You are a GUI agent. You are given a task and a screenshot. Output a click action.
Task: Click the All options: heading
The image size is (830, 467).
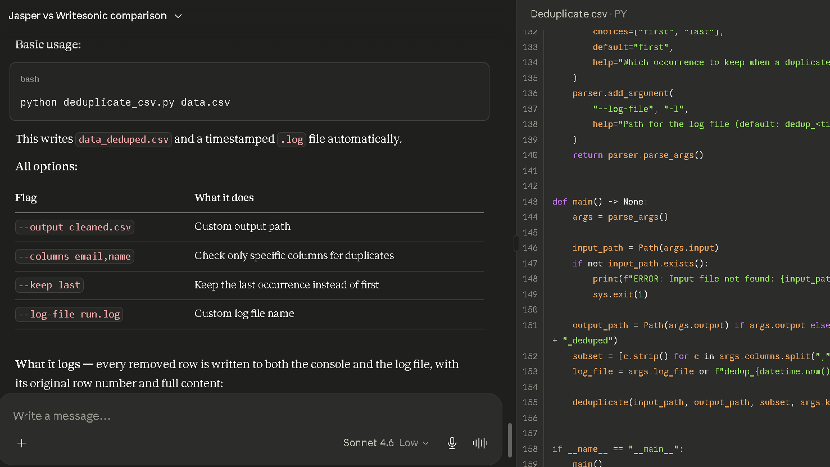pos(47,166)
